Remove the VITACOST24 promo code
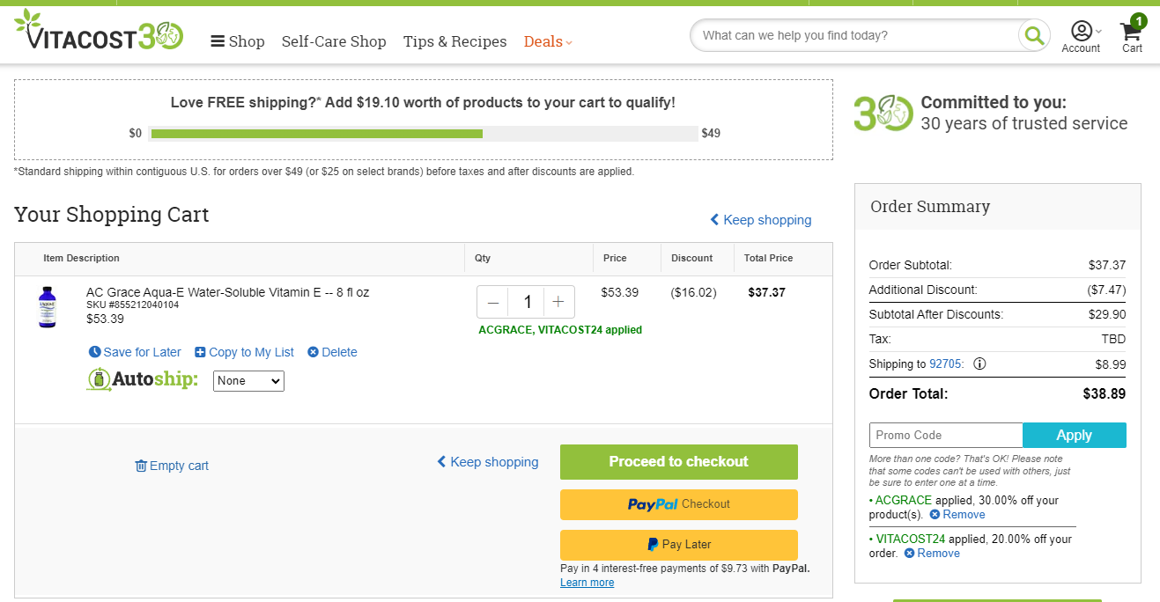 tap(932, 554)
